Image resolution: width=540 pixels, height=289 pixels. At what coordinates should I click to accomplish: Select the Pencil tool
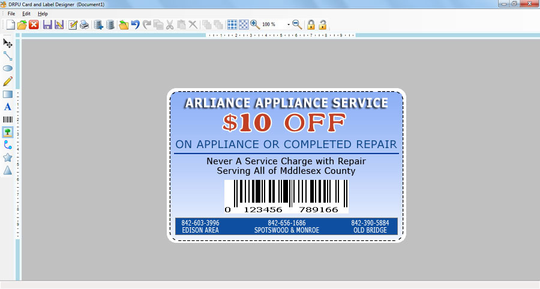tap(8, 81)
